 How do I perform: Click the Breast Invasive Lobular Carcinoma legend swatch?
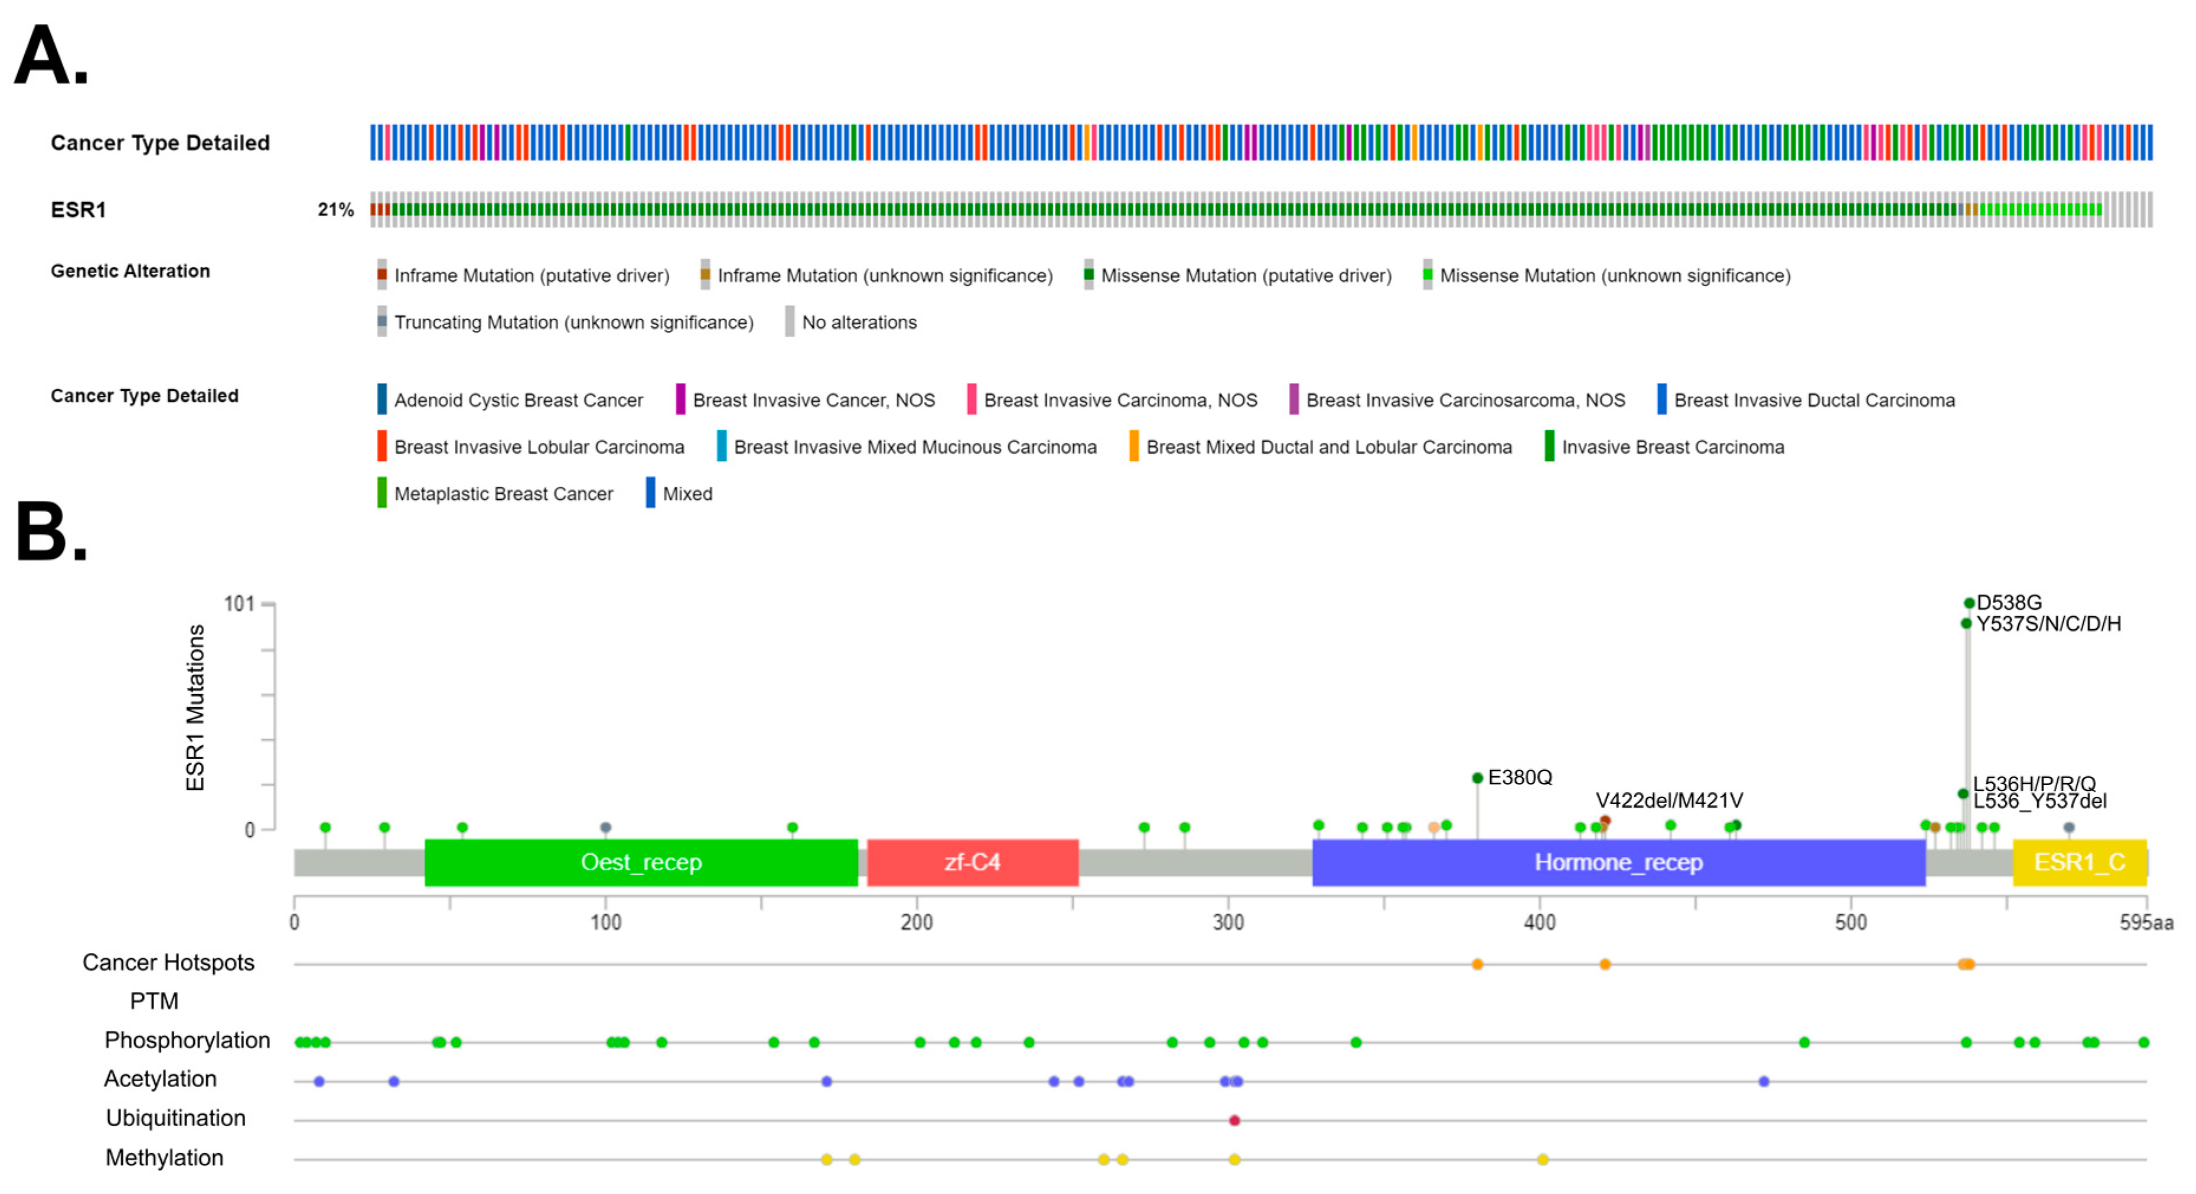382,446
